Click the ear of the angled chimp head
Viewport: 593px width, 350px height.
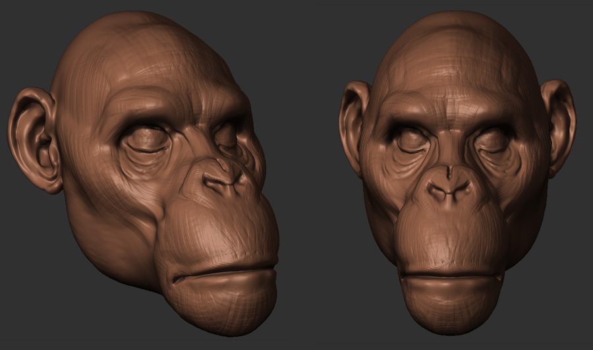[32, 138]
